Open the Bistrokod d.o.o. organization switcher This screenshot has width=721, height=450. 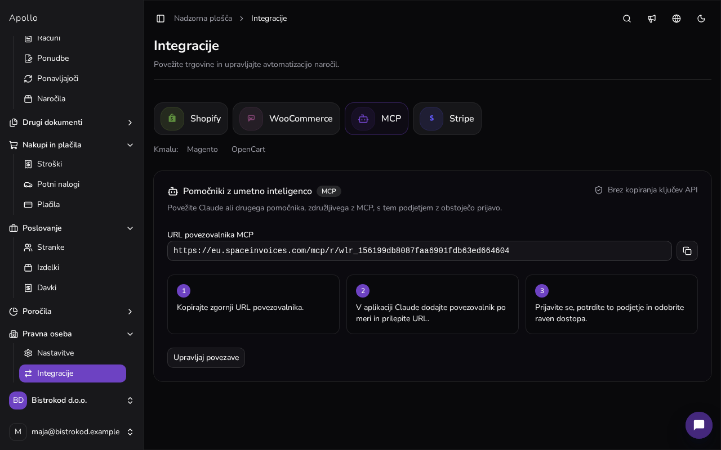[72, 400]
